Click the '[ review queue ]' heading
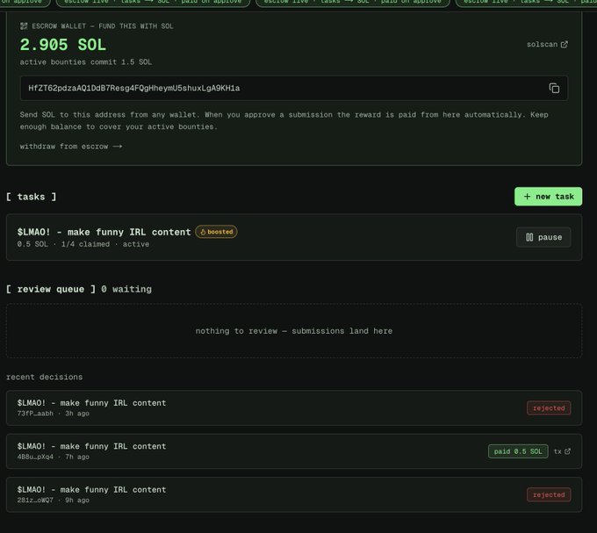Screen dimensions: 597x533 coord(51,289)
